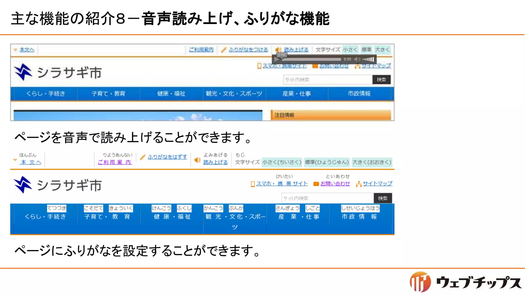Click upper 検索 button
Image resolution: width=525 pixels, height=295 pixels.
click(x=381, y=80)
